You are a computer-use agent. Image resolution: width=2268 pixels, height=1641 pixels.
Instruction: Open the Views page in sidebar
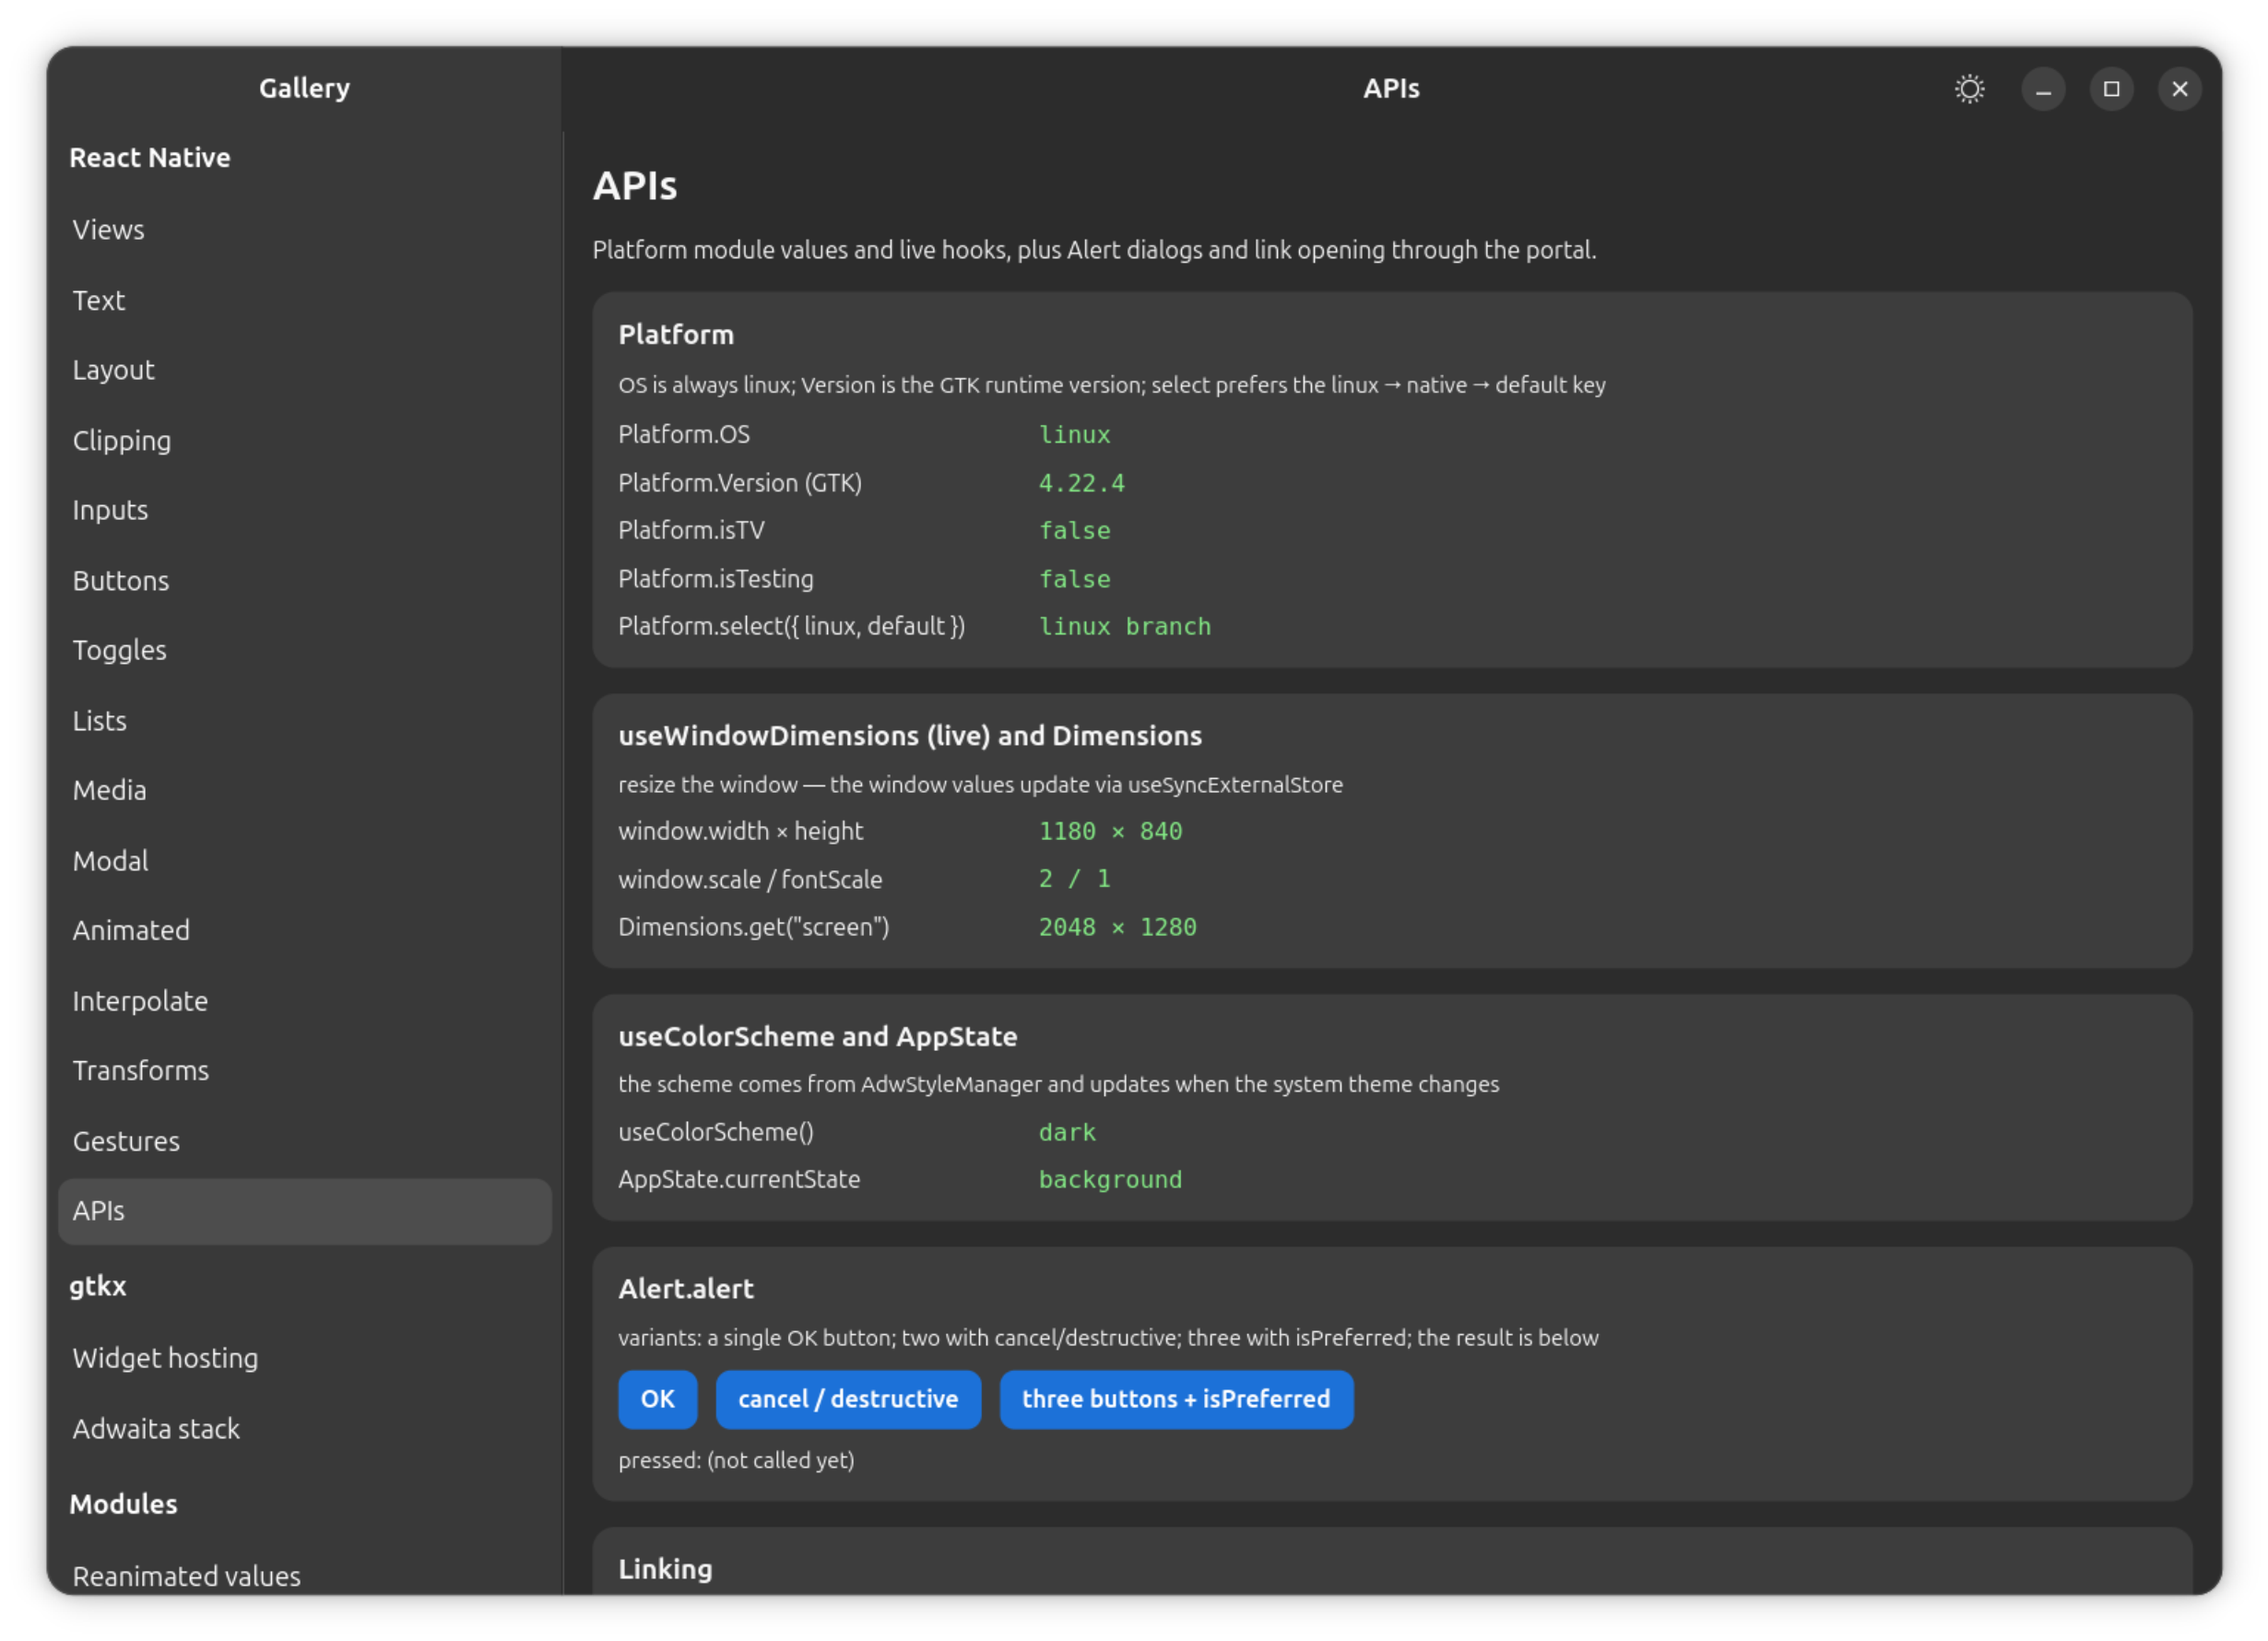click(305, 230)
